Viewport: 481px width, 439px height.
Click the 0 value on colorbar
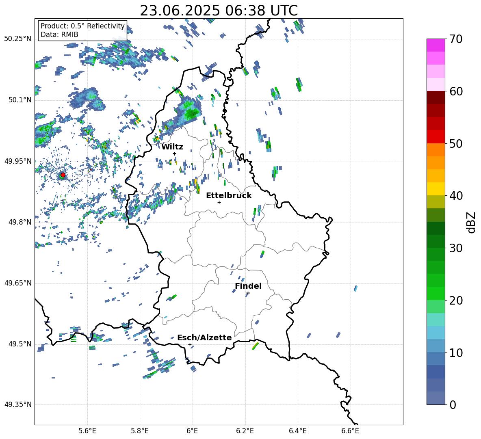(453, 404)
